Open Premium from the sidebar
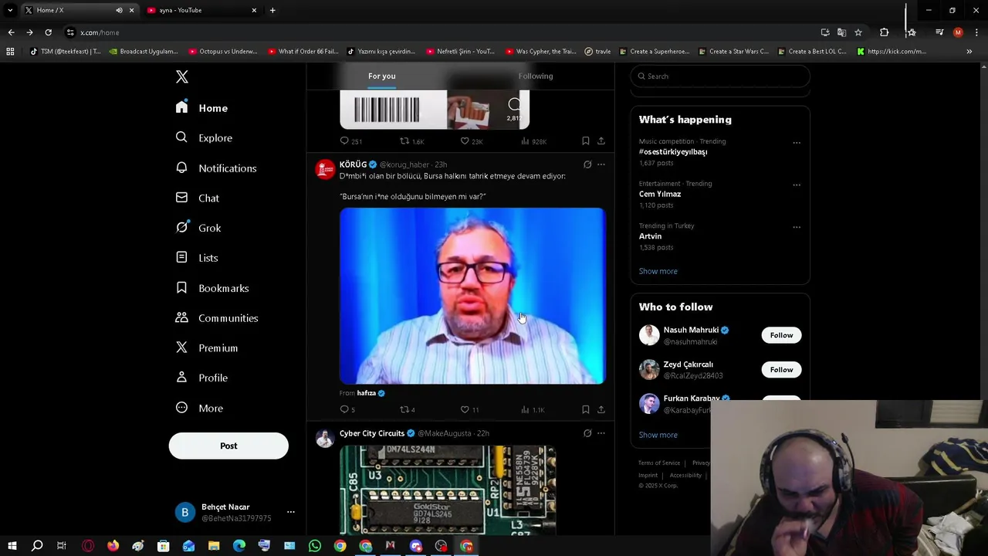 click(207, 347)
